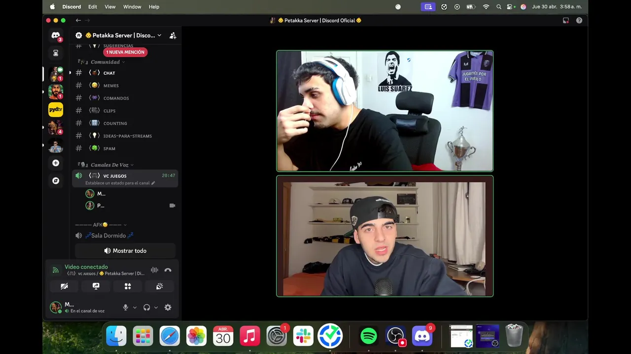Open the Edit menu
Screen dimensions: 631x354
pyautogui.click(x=93, y=7)
